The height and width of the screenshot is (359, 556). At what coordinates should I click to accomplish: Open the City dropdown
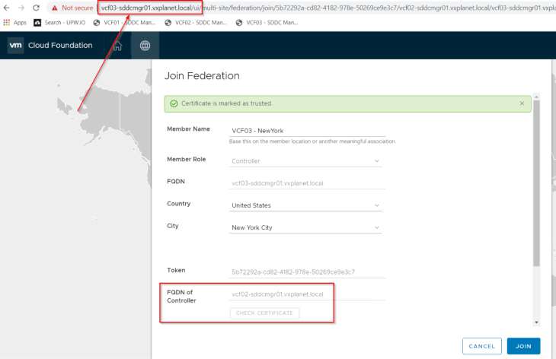click(305, 227)
